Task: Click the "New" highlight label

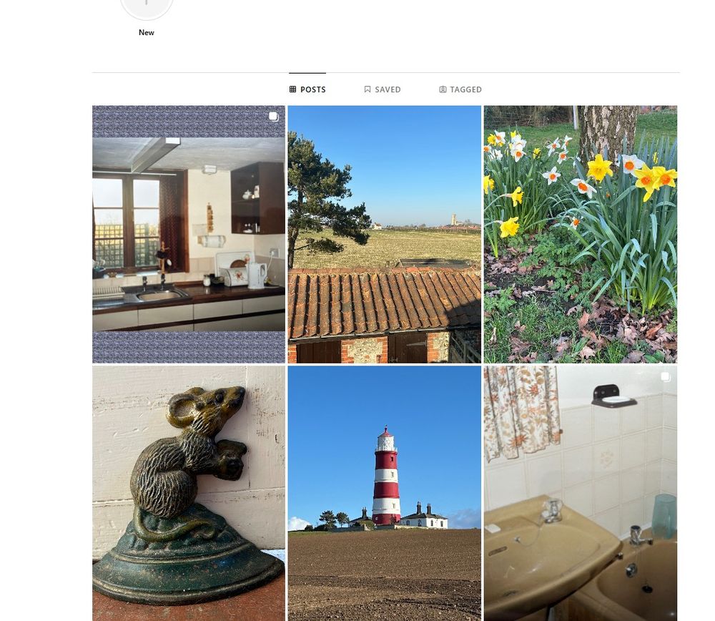Action: [147, 32]
